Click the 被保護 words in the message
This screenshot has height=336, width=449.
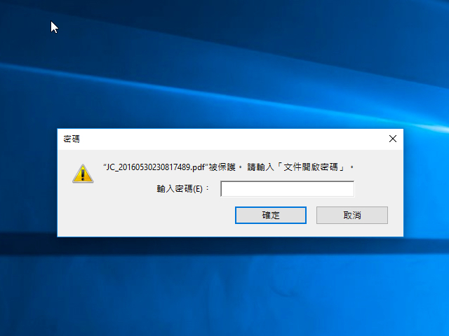[x=222, y=167]
